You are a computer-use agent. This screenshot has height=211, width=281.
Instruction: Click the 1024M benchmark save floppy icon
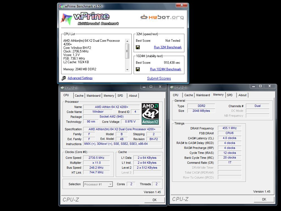tap(138, 69)
